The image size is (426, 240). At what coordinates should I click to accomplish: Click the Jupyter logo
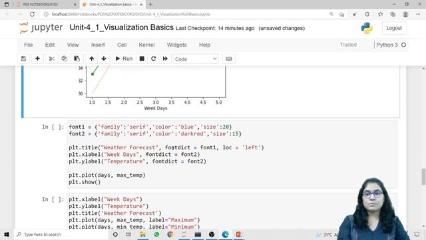(x=41, y=28)
